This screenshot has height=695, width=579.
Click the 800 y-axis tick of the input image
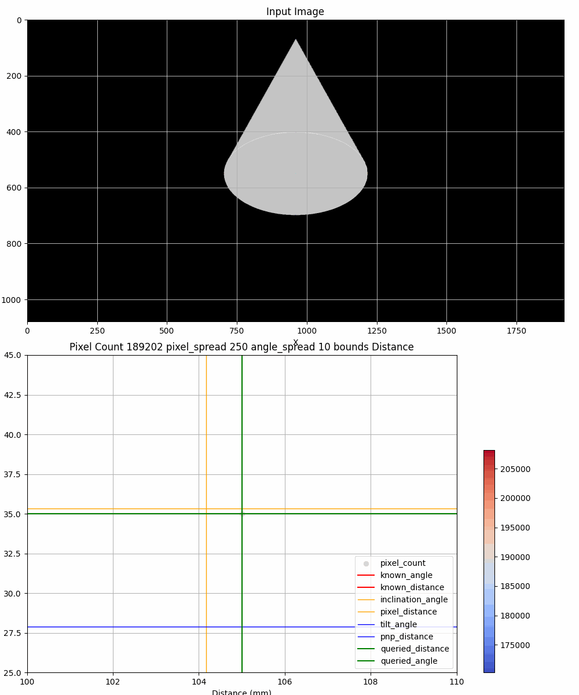click(14, 243)
